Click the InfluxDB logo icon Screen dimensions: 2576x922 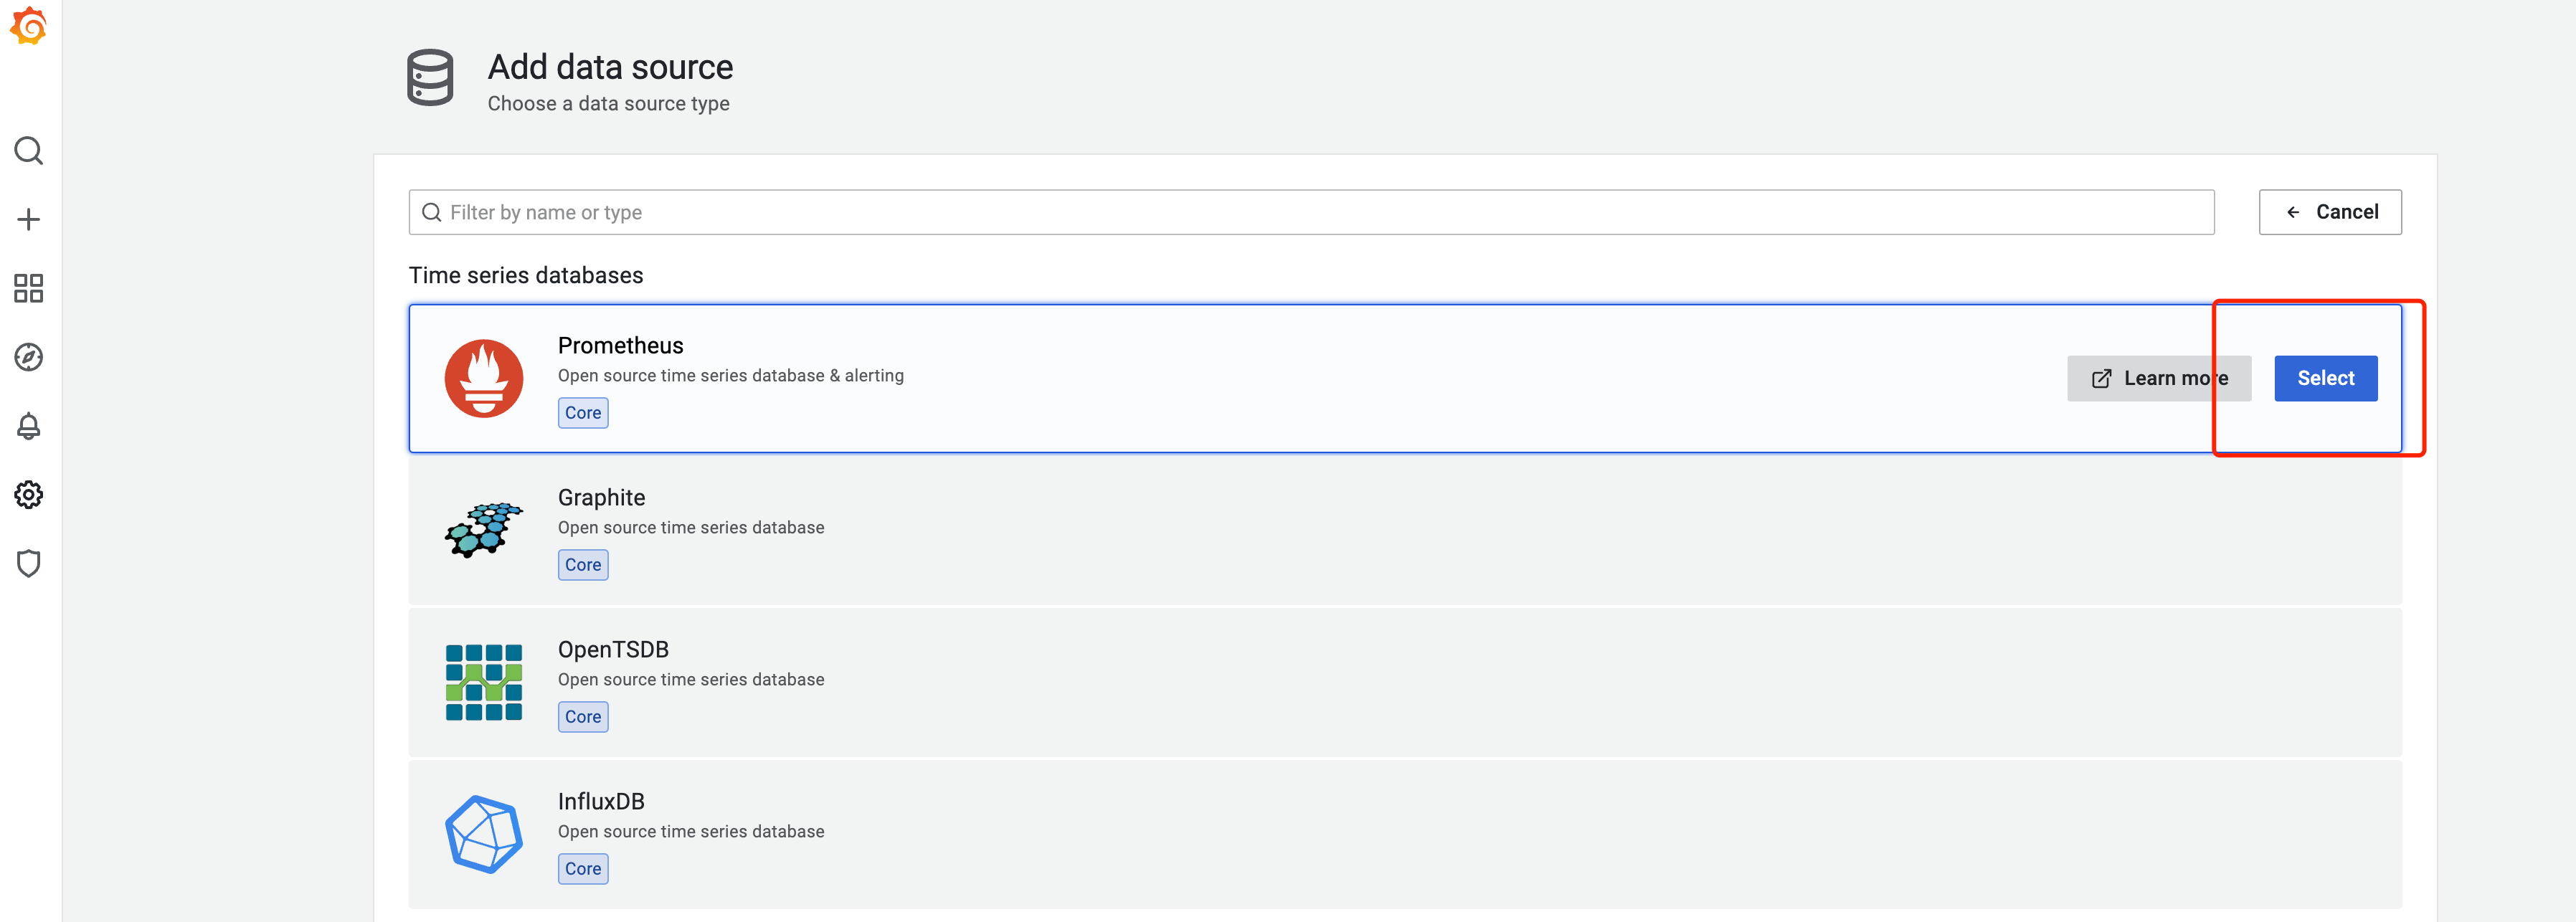click(484, 834)
